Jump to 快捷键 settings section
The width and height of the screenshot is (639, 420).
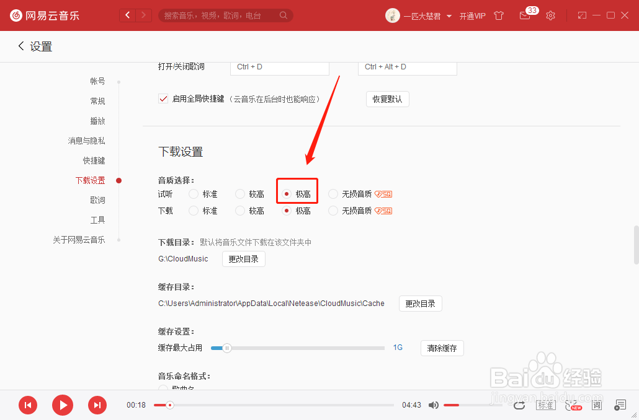pyautogui.click(x=94, y=161)
